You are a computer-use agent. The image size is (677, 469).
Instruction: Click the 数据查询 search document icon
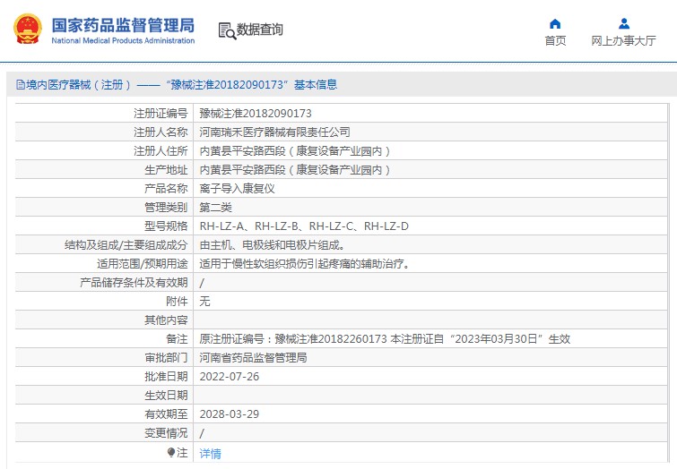[227, 30]
